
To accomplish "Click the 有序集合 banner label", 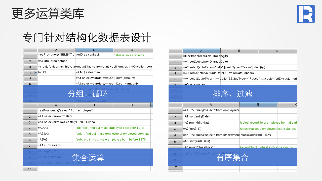I will pos(232,157).
